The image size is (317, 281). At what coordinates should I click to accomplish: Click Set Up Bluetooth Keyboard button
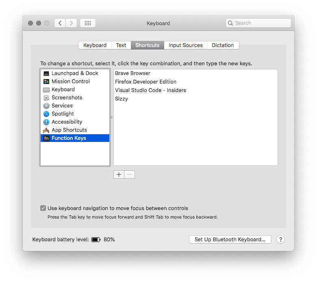[230, 240]
